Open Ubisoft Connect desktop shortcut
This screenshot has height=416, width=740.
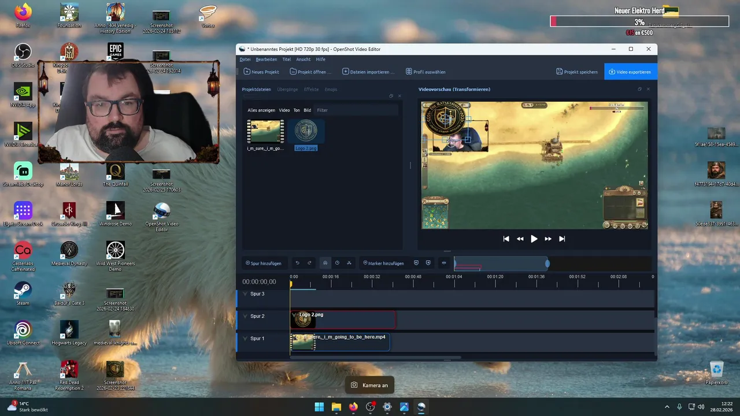[x=23, y=333]
